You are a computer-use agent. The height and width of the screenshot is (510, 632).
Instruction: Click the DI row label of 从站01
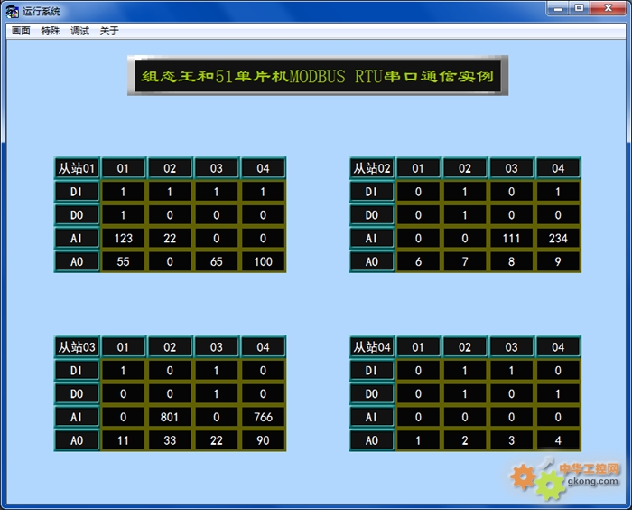pos(77,192)
